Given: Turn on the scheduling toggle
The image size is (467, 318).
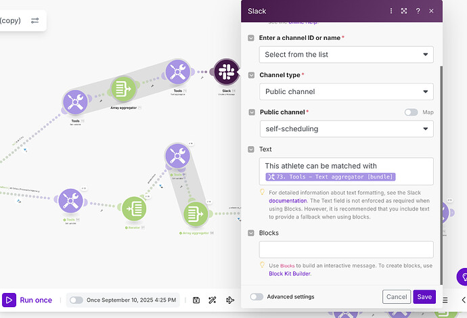Looking at the screenshot, I should [76, 300].
